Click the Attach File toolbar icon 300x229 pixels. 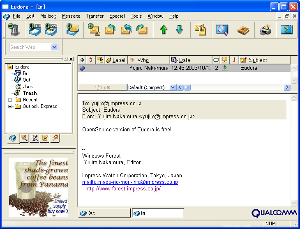click(200, 30)
